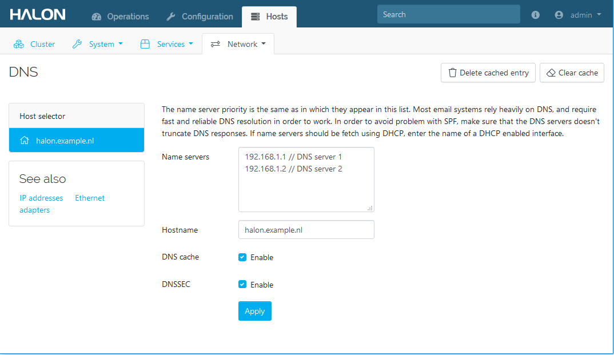Expand the System dropdown menu
614x355 pixels.
[98, 44]
